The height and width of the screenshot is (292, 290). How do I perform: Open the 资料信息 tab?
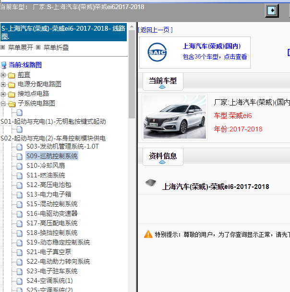(x=163, y=157)
